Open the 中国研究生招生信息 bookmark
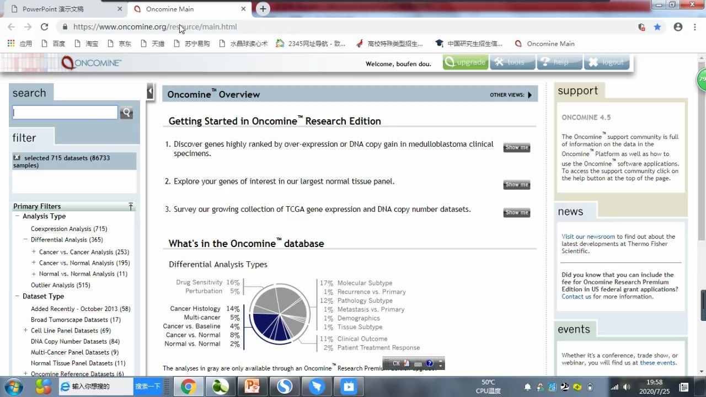 click(468, 44)
